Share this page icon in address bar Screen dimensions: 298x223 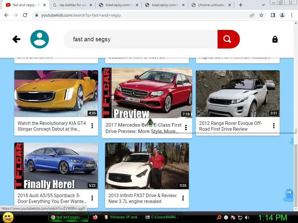[252, 15]
